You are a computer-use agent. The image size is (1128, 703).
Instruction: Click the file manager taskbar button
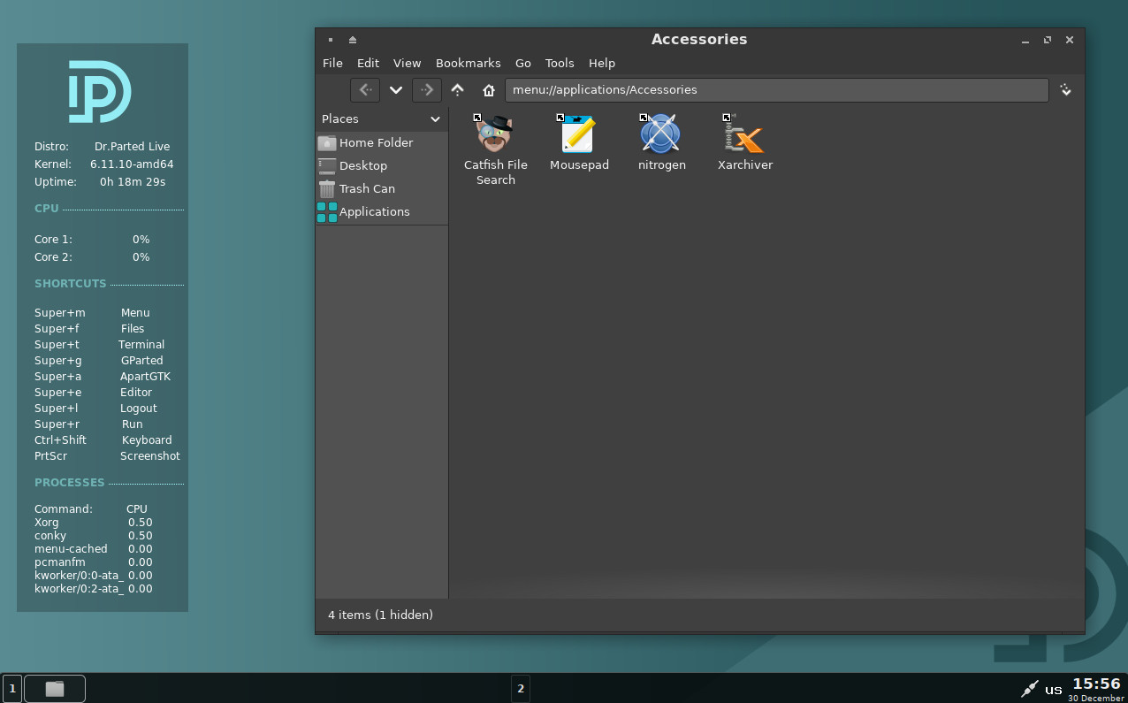pos(55,688)
